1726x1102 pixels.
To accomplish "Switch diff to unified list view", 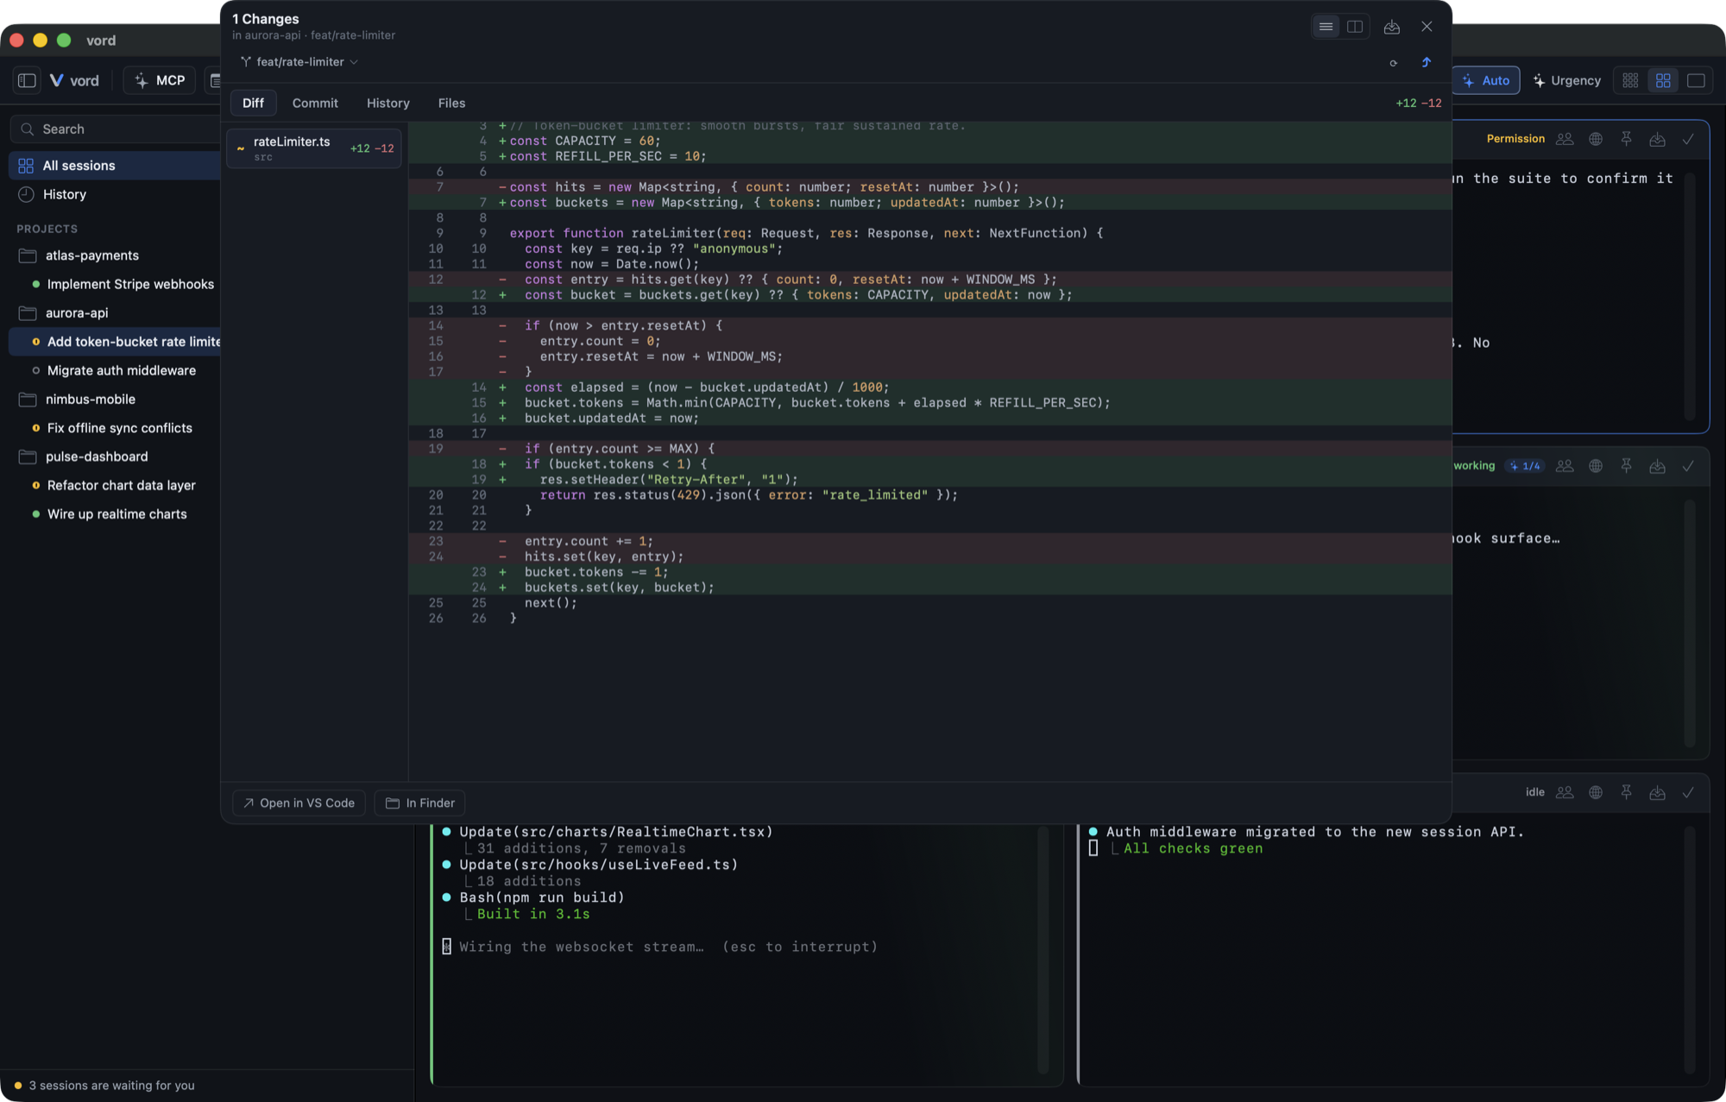I will [1326, 27].
